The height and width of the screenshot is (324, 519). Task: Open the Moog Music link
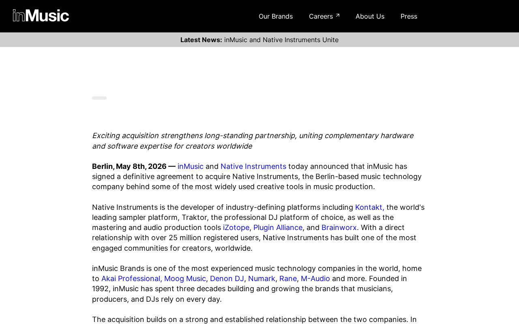[x=185, y=279]
